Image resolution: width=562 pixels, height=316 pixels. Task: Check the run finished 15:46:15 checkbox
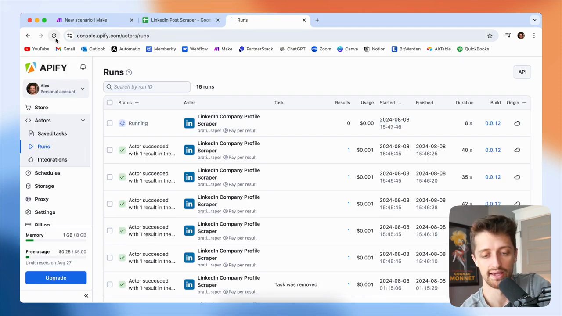coord(110,231)
